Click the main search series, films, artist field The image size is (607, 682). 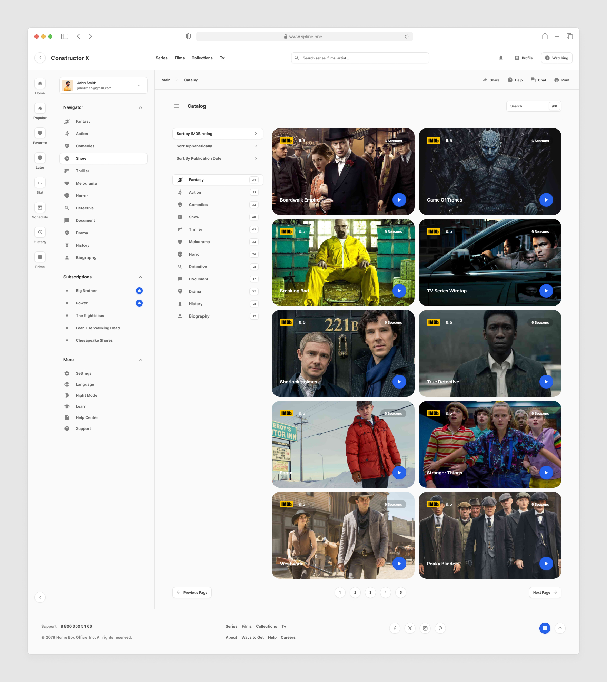[x=360, y=58]
